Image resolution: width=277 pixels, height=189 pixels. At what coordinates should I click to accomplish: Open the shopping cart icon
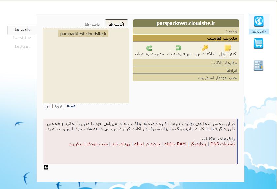tap(259, 43)
